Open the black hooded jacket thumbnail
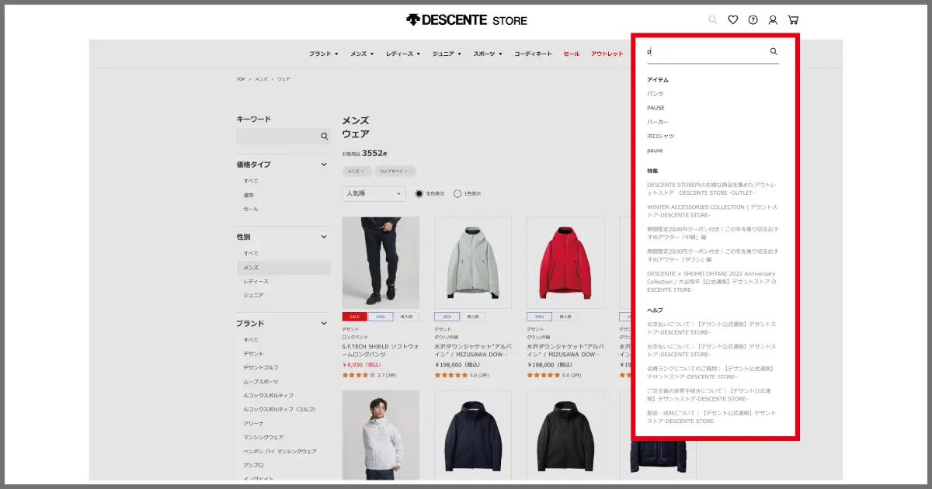The width and height of the screenshot is (932, 489). pos(565,435)
